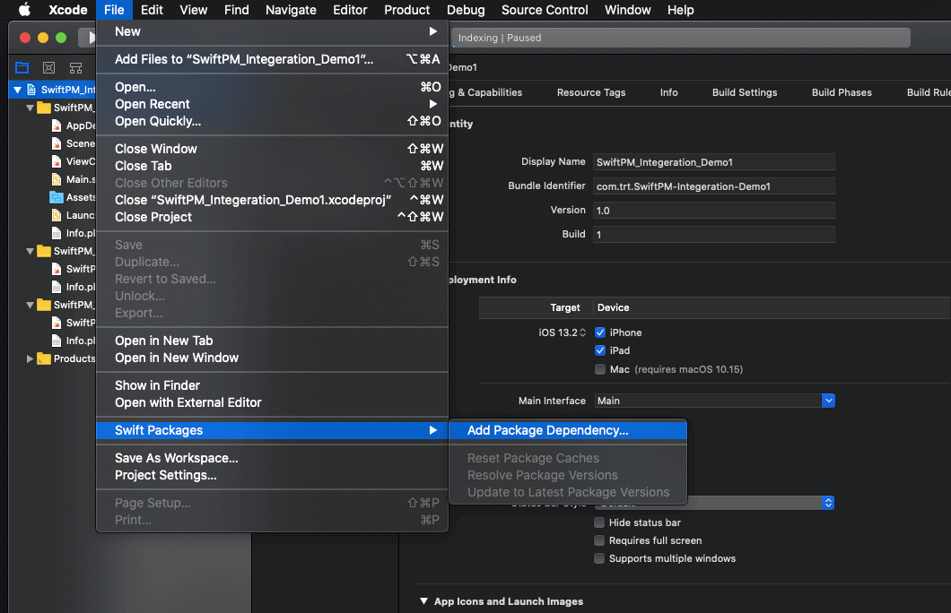951x613 pixels.
Task: Switch to the Info tab
Action: point(669,92)
